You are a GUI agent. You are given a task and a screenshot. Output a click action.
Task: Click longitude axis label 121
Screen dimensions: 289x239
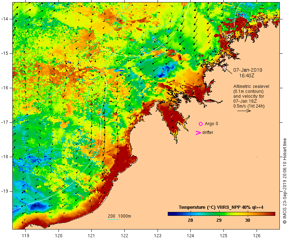point(91,235)
